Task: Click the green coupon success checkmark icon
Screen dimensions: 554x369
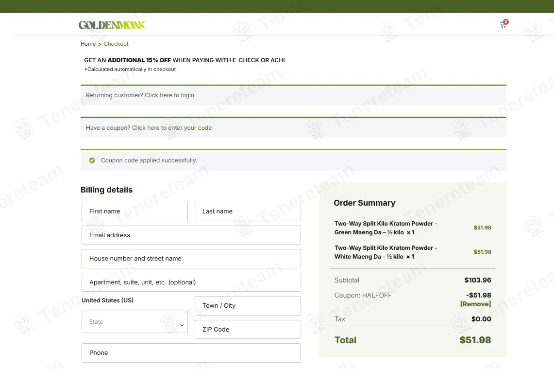Action: pos(92,160)
